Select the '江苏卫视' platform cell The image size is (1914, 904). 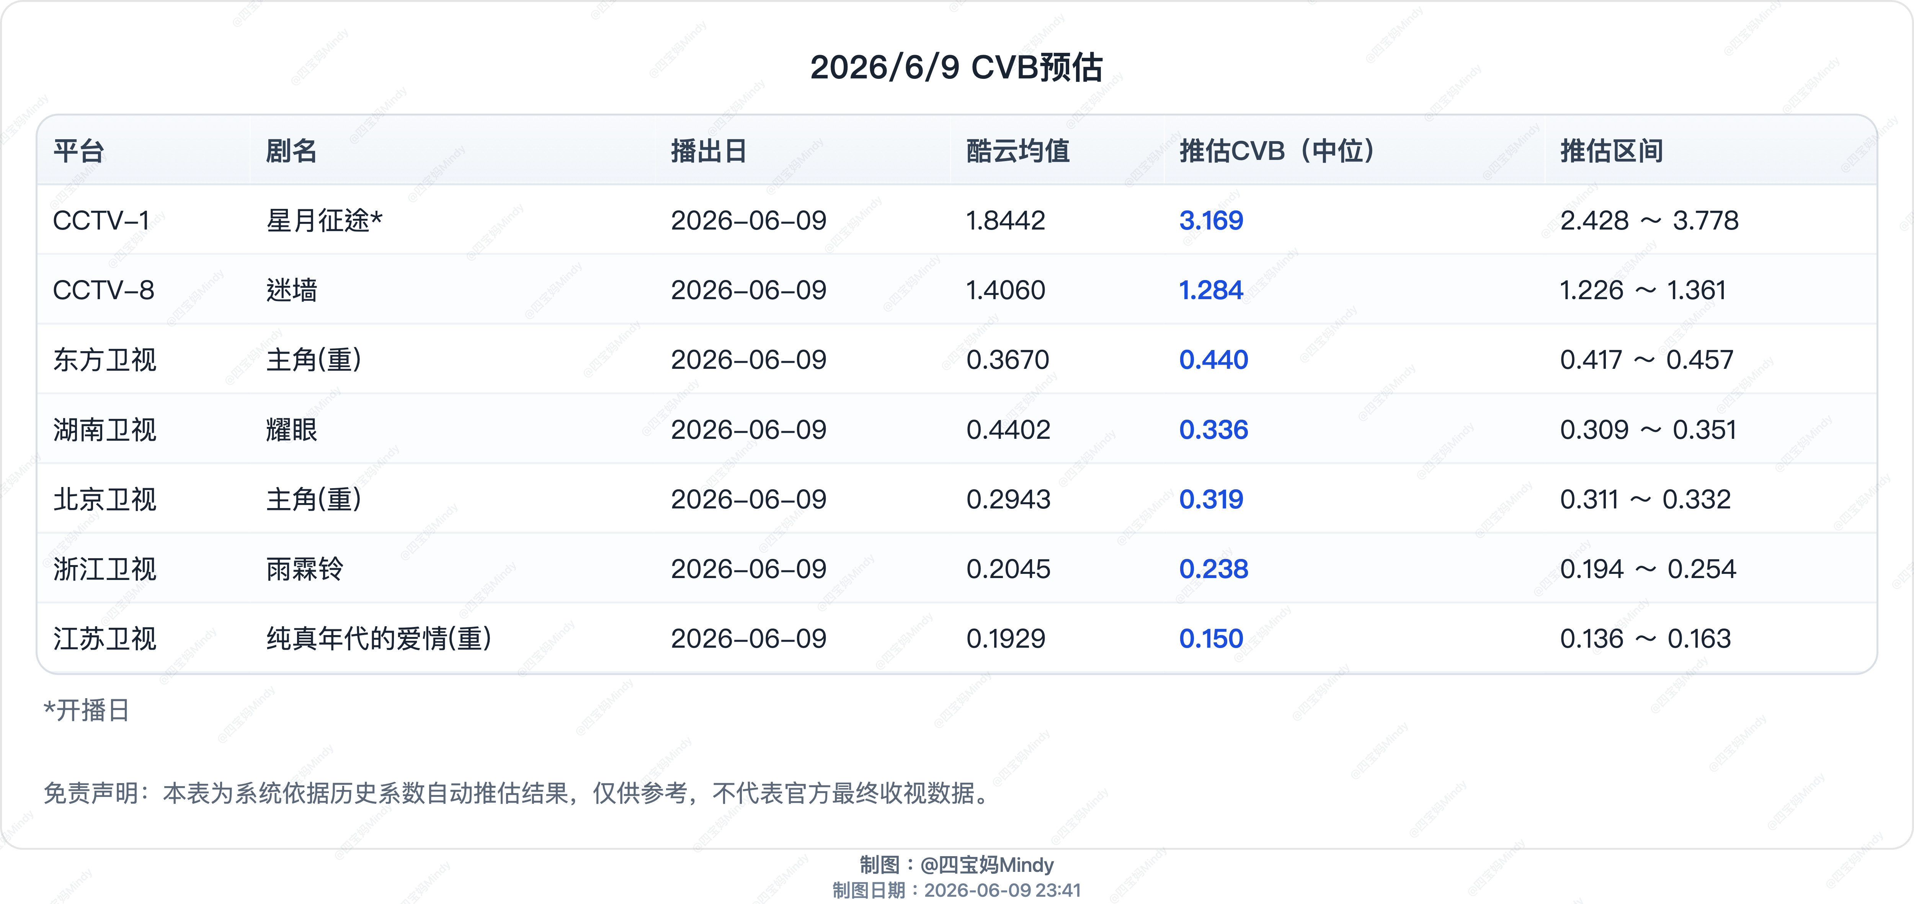click(x=105, y=639)
